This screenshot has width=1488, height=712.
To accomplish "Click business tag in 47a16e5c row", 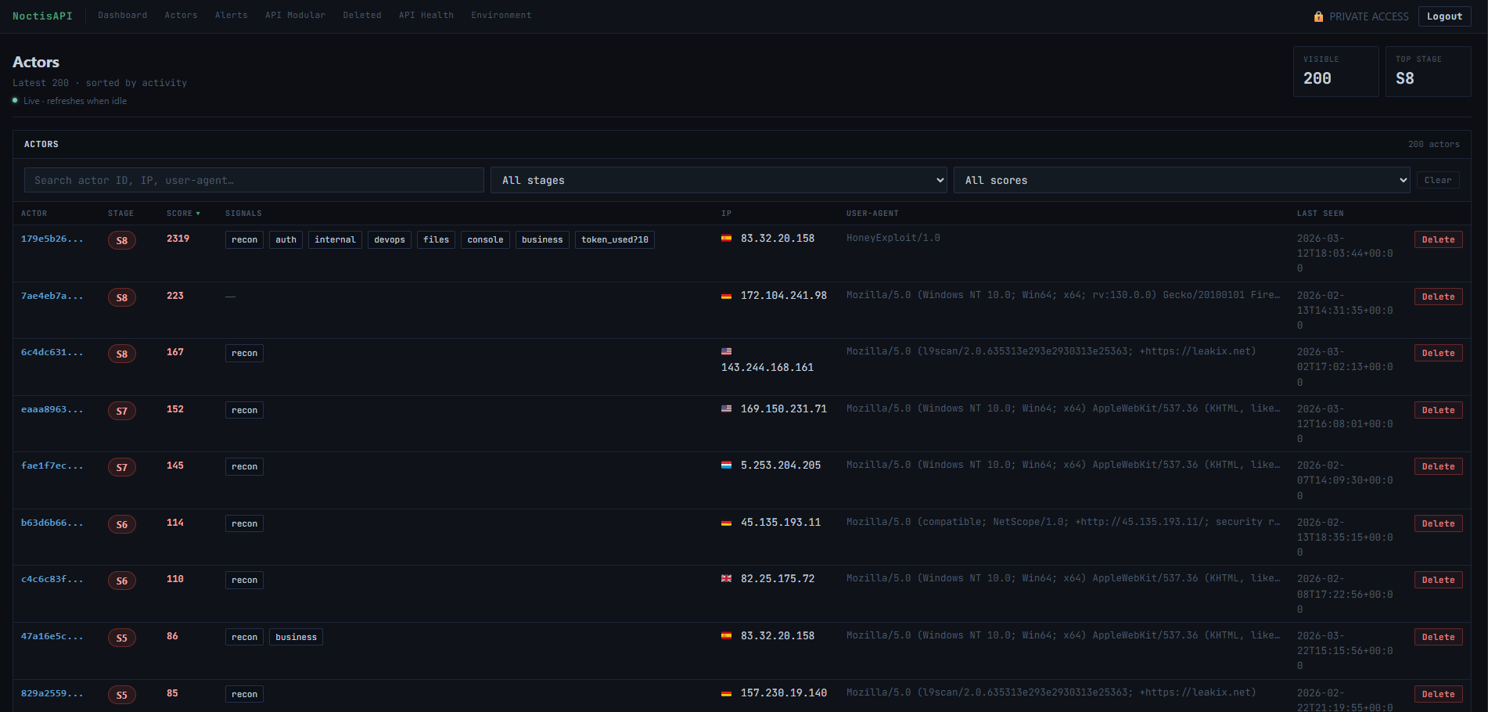I will point(296,637).
